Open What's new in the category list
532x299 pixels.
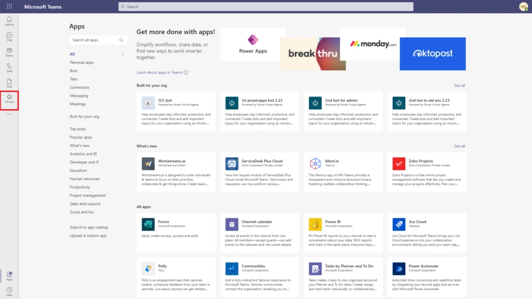[x=79, y=146]
